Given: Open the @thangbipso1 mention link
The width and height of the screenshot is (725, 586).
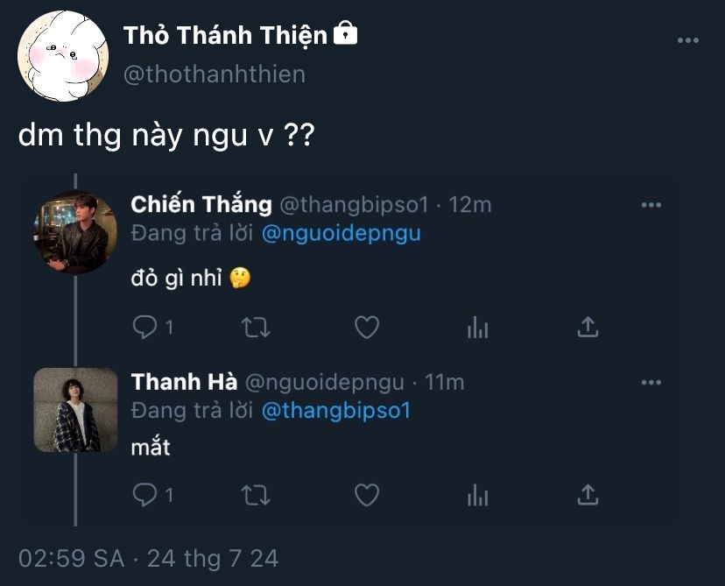Looking at the screenshot, I should click(336, 411).
